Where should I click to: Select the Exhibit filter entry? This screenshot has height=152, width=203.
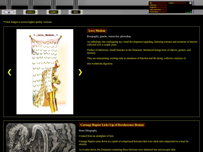(x=177, y=3)
